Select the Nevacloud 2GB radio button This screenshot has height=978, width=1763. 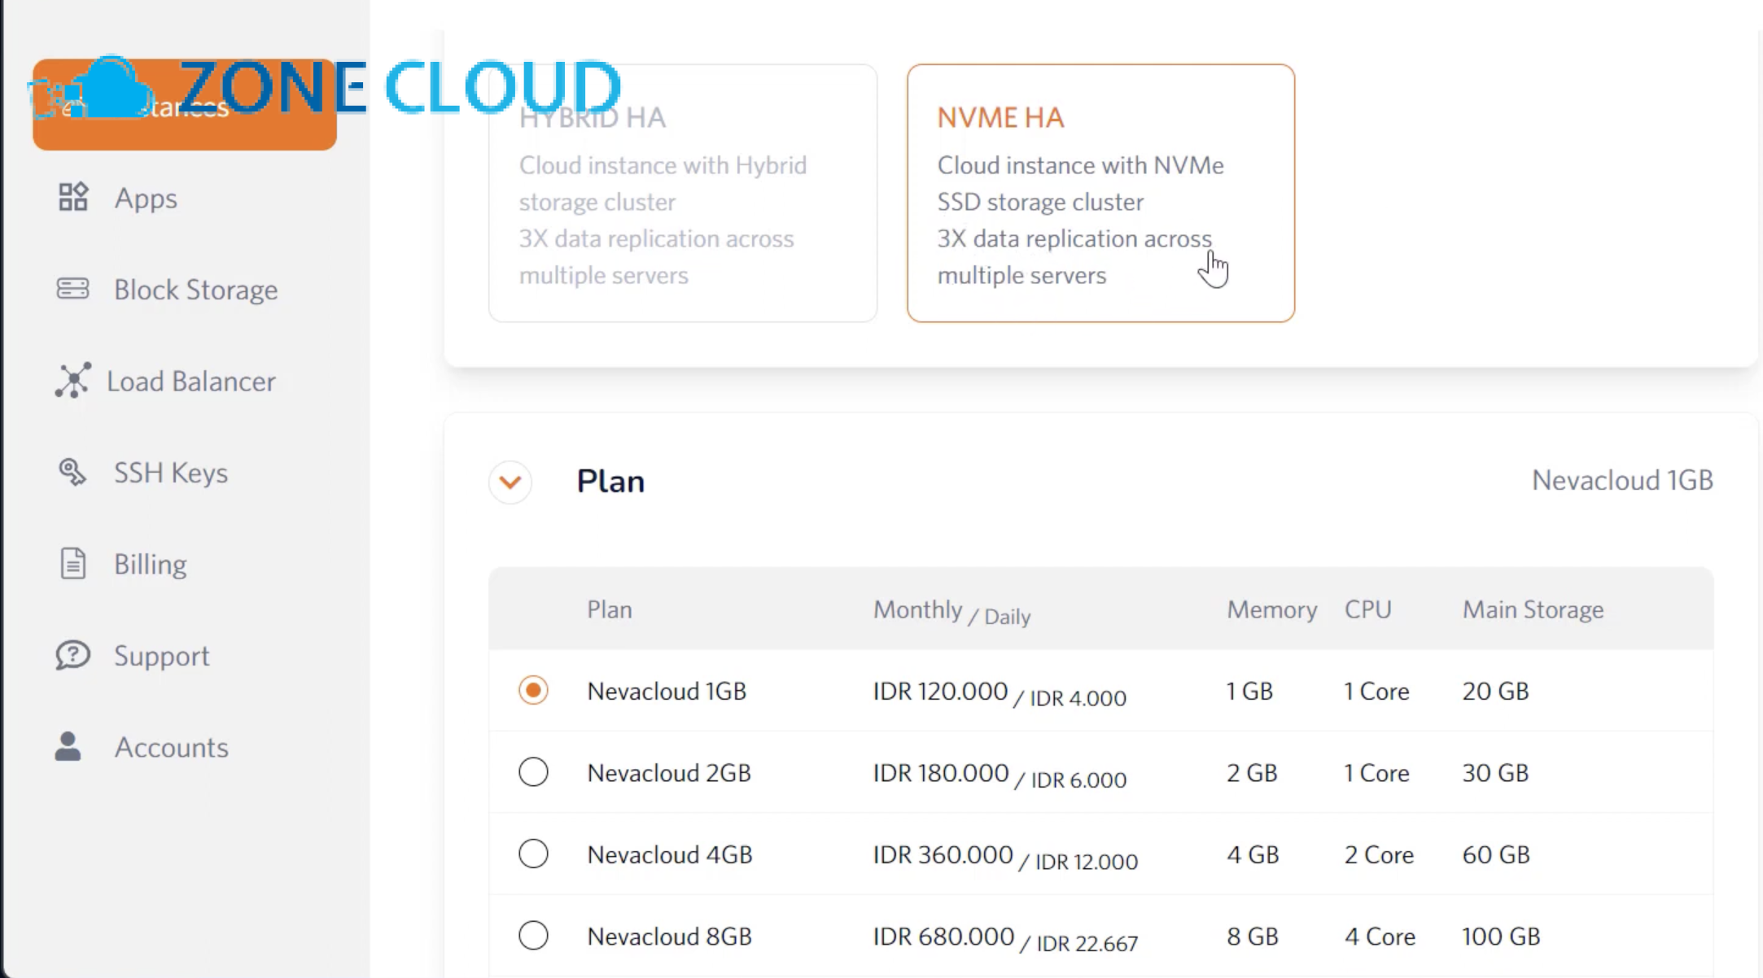pos(533,771)
